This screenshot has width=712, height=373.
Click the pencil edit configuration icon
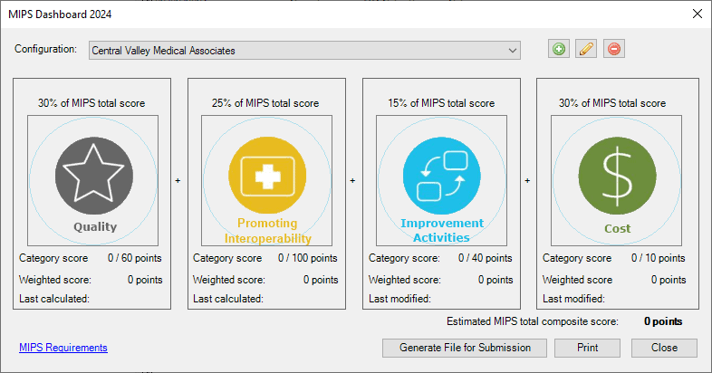click(586, 49)
